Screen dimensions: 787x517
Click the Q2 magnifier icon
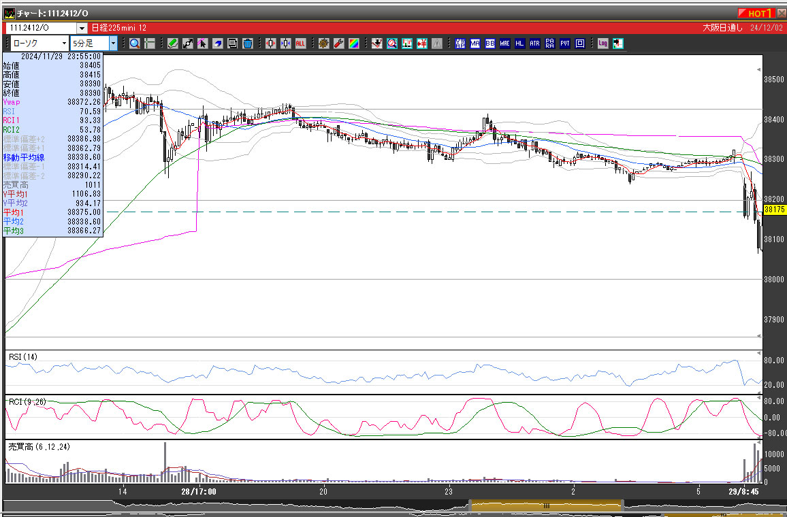click(x=392, y=44)
